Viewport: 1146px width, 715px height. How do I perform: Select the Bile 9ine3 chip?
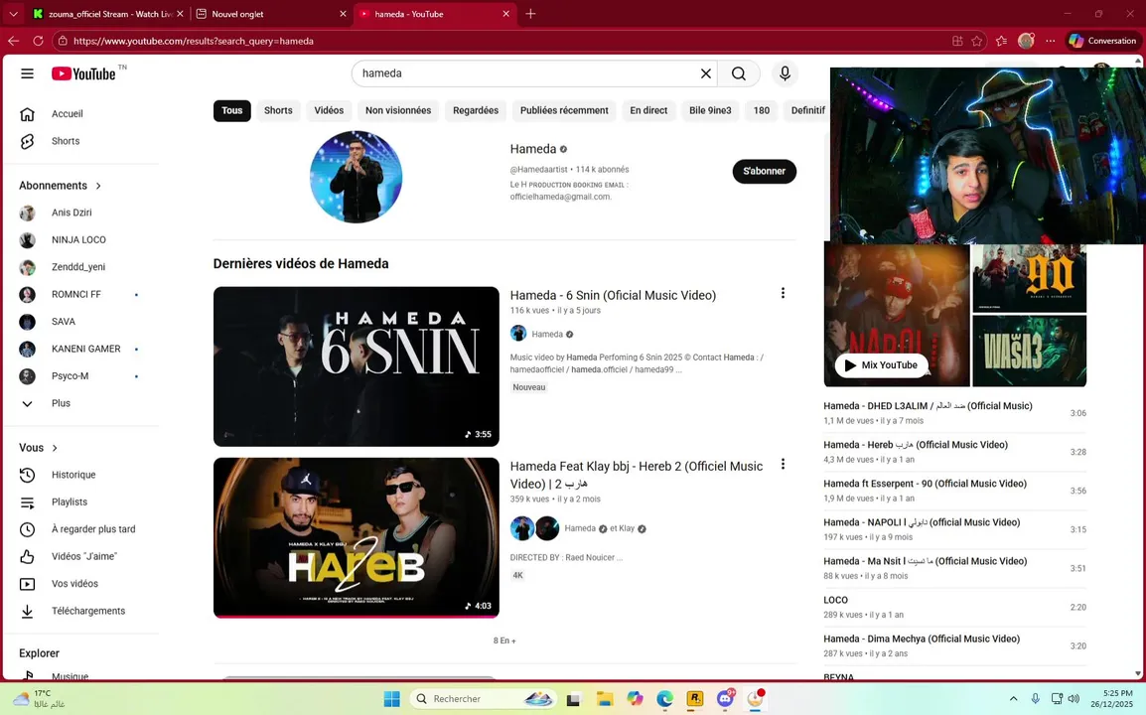(x=710, y=110)
